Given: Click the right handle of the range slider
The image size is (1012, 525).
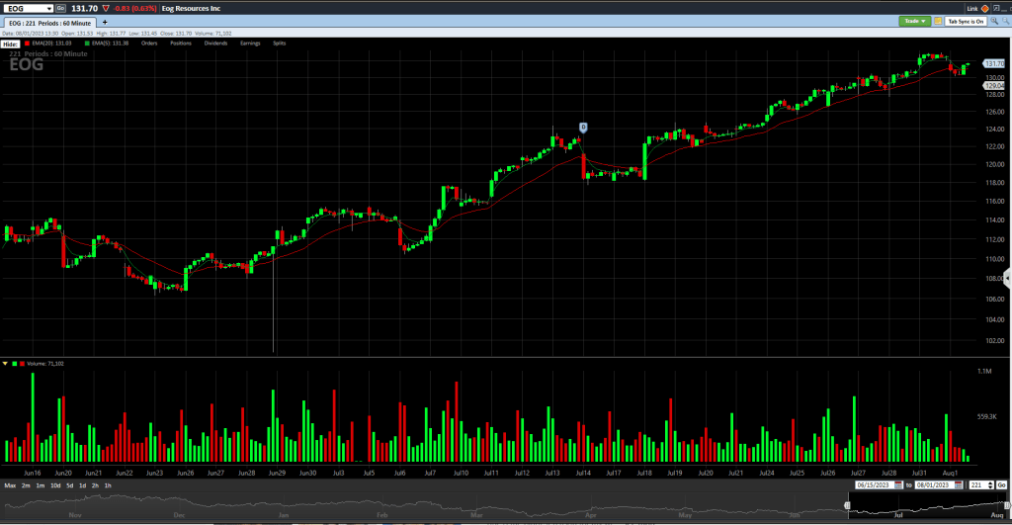Looking at the screenshot, I should click(1007, 505).
